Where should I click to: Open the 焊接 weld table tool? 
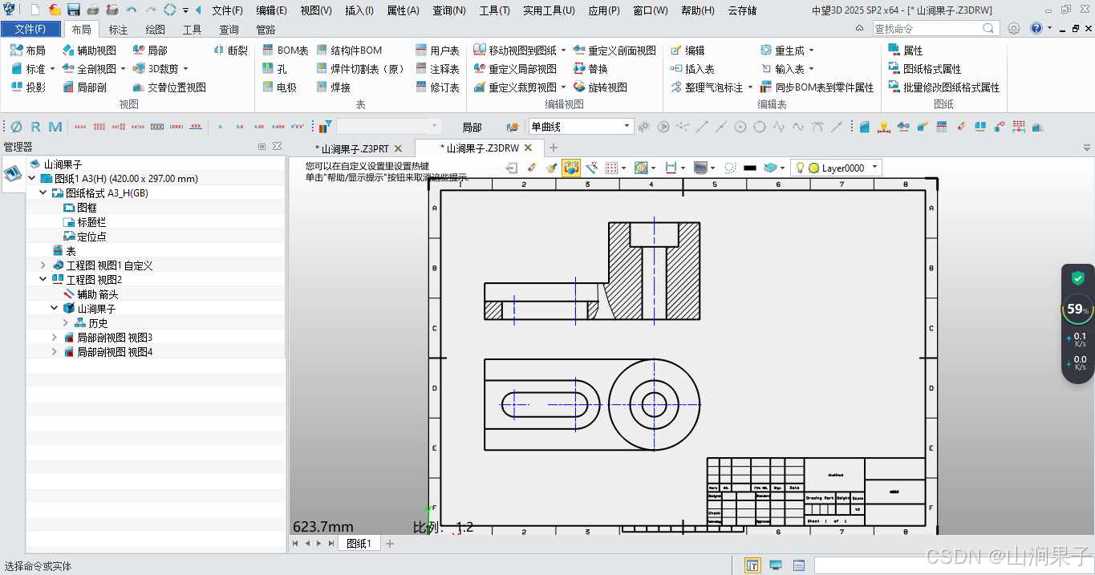click(334, 87)
